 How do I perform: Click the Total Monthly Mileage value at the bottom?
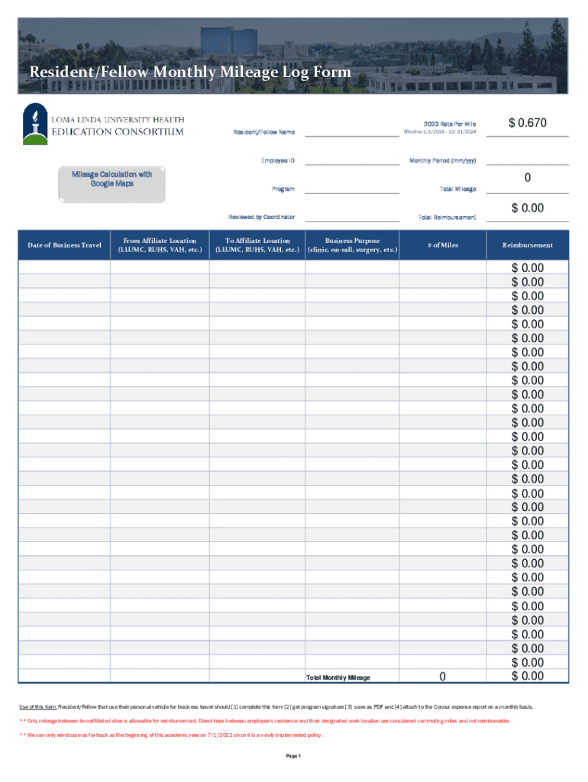pos(443,677)
